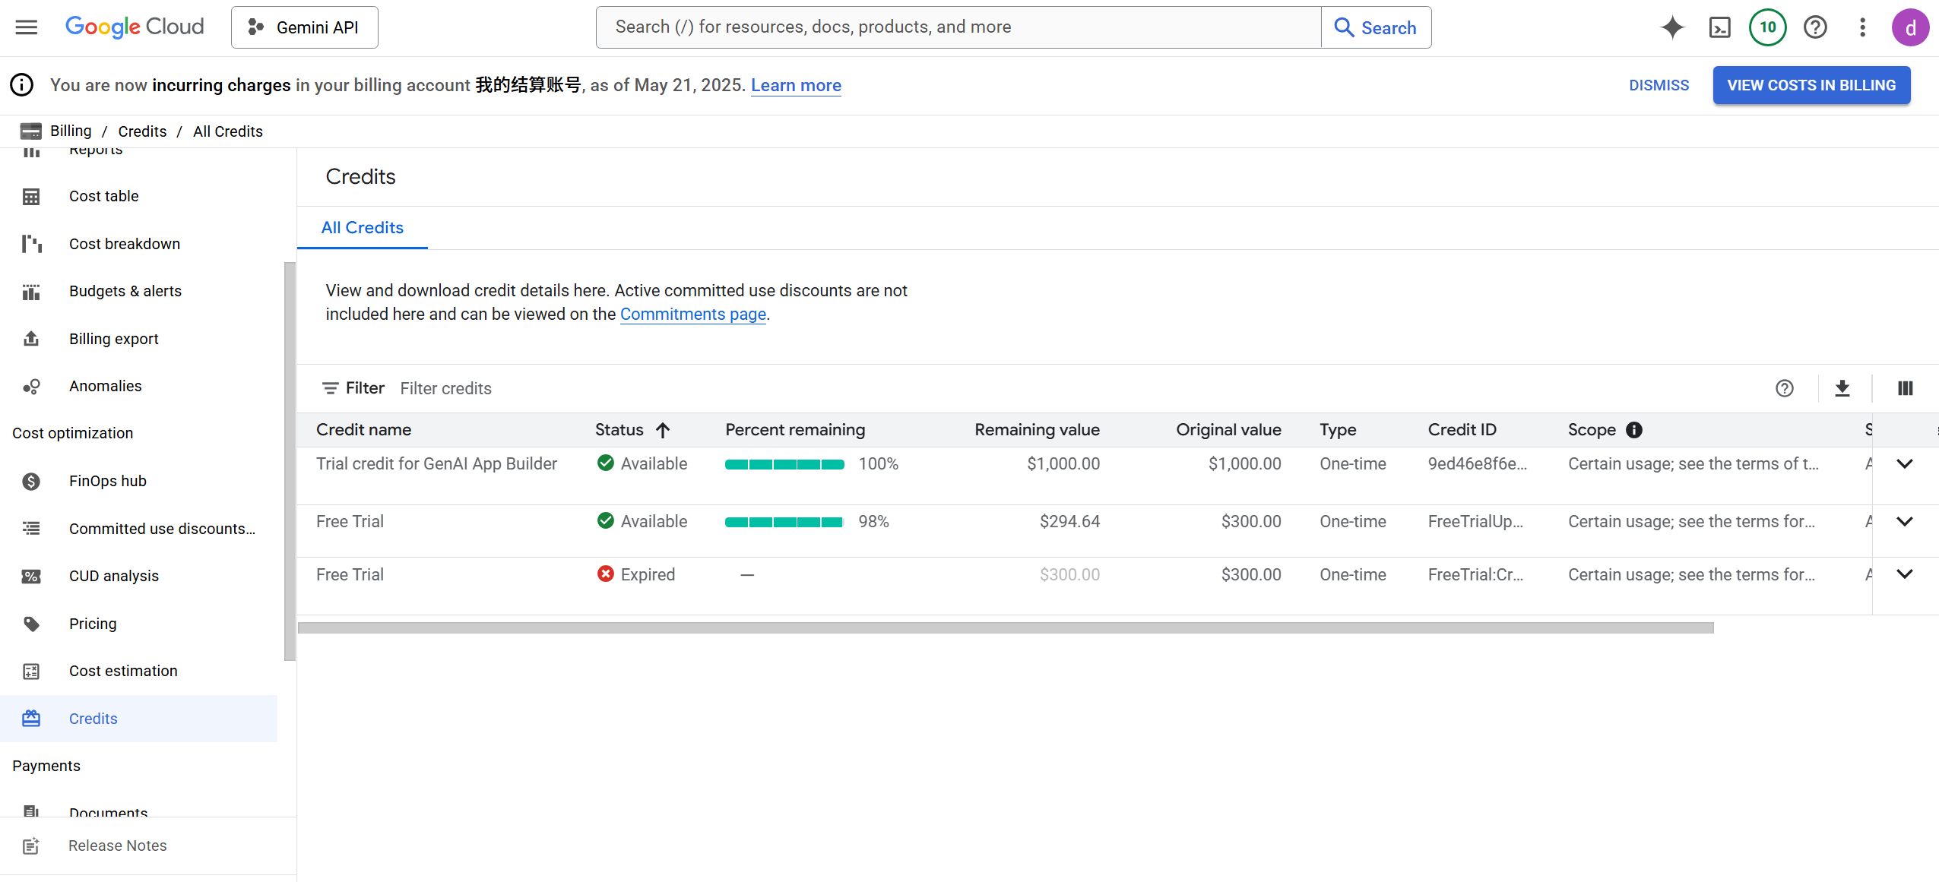Expand the Trial credit for GenAI App Builder row
Image resolution: width=1939 pixels, height=882 pixels.
pyautogui.click(x=1905, y=463)
